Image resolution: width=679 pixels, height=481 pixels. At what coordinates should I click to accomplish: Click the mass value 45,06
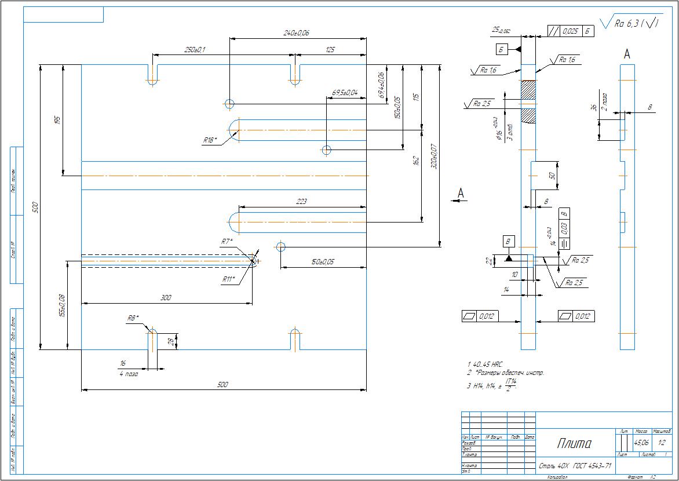(x=642, y=443)
